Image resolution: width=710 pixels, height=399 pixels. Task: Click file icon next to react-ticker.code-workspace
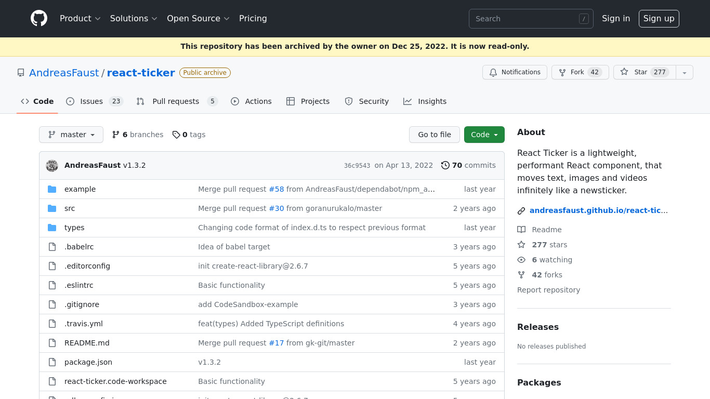(x=52, y=381)
